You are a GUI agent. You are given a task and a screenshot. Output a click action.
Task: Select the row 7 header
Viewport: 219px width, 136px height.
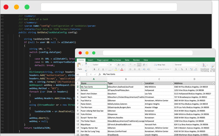(x=78, y=104)
